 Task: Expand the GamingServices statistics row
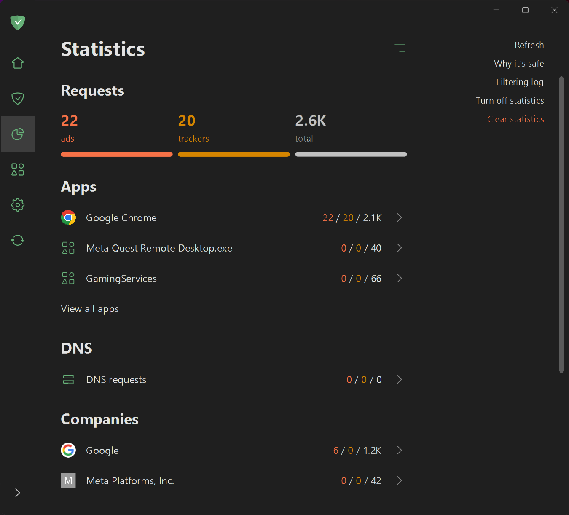pos(400,278)
